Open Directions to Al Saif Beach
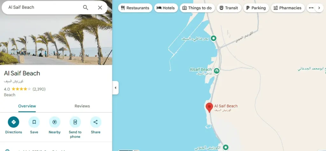Screen dimensions: 326x151 [x=13, y=122]
